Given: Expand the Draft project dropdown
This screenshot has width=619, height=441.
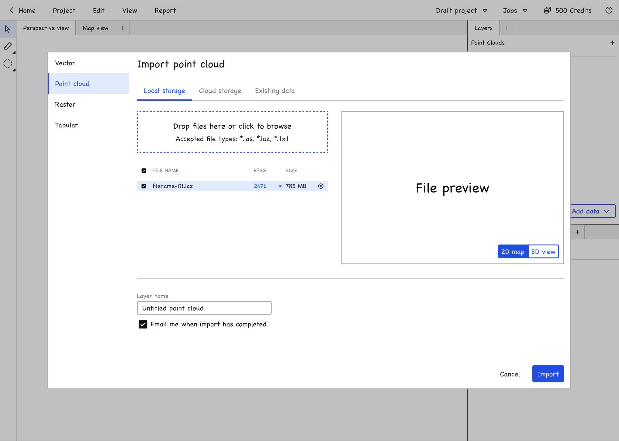Looking at the screenshot, I should pos(485,11).
